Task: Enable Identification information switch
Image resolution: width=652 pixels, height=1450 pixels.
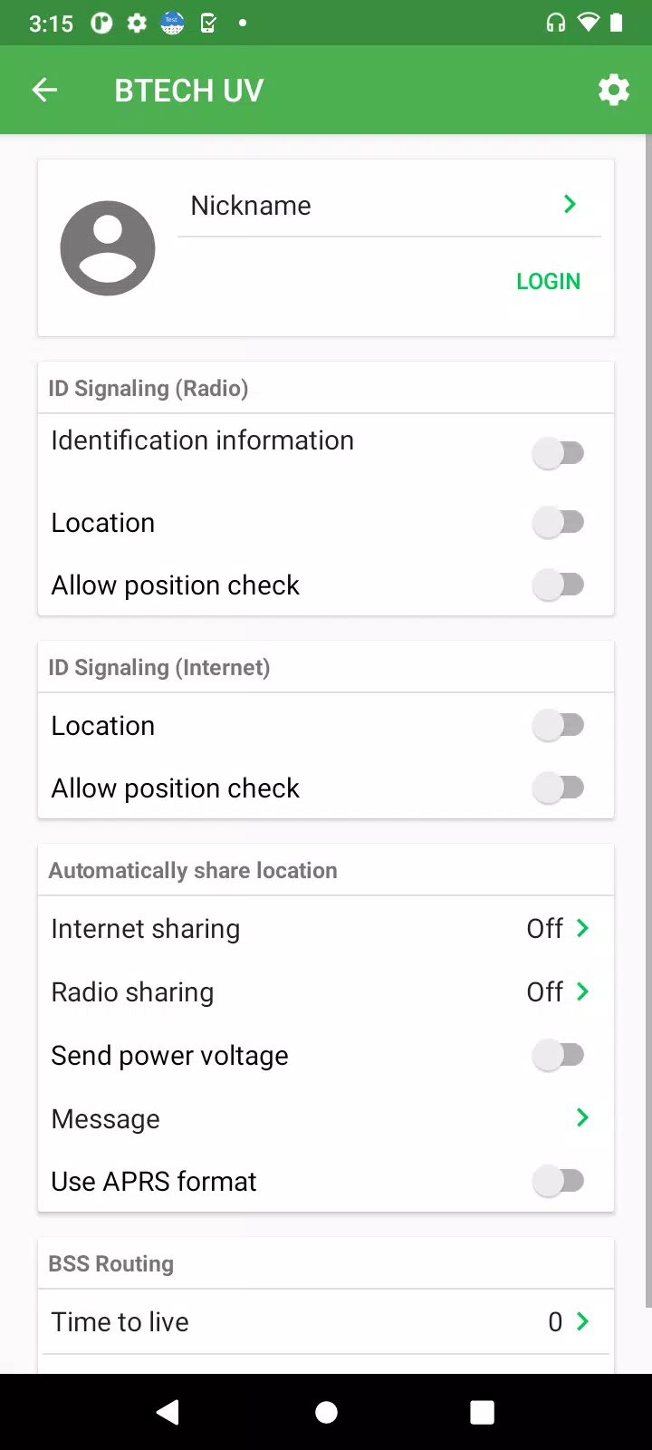Action: (558, 452)
